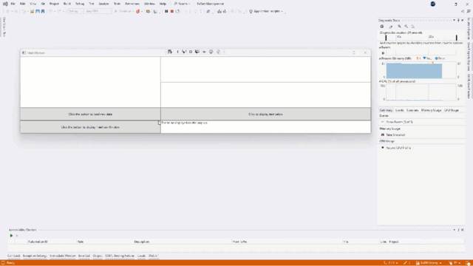Click the Application Insights toolbar button

coord(266,11)
